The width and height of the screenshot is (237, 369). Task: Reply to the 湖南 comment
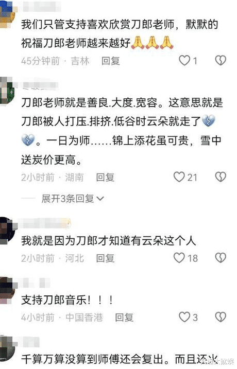[x=105, y=177]
